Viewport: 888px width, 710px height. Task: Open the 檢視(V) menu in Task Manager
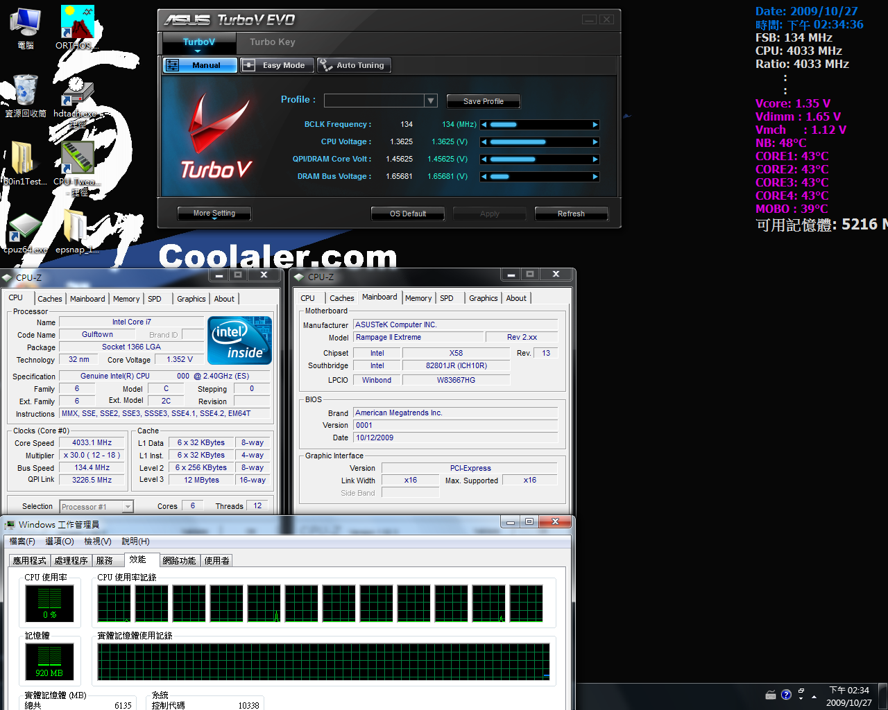pos(97,542)
